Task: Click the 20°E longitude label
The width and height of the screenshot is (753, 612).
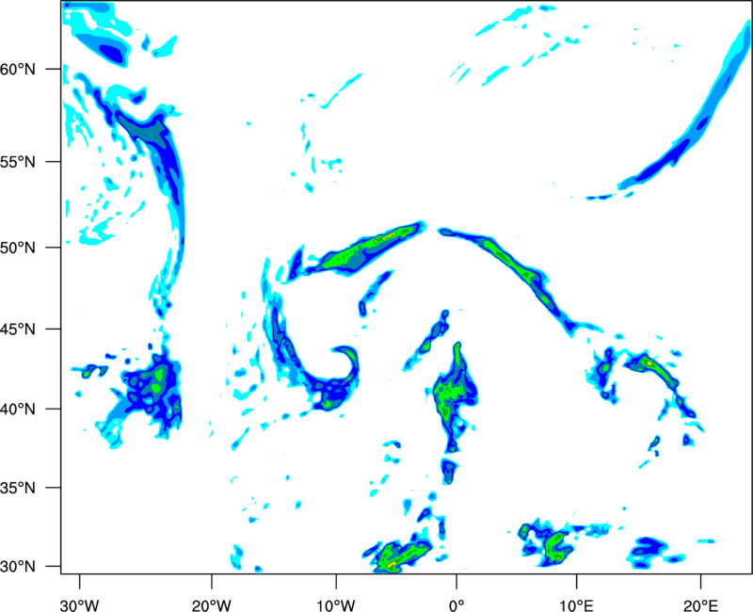Action: click(x=700, y=605)
